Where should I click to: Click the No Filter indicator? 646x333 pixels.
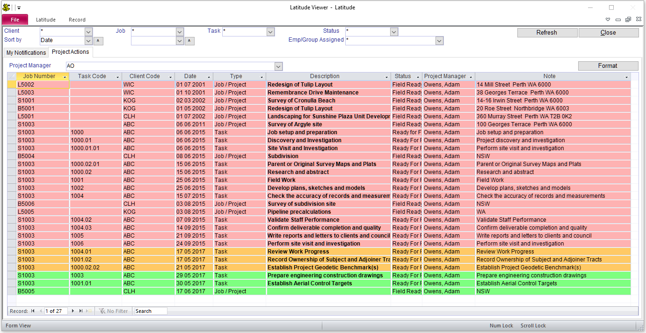[x=113, y=311]
